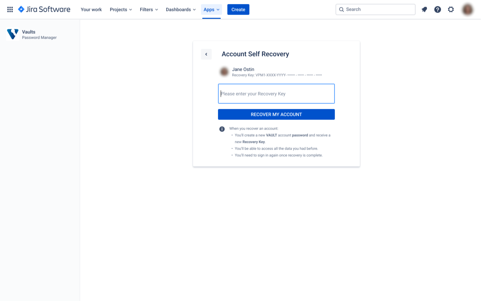Screen dimensions: 481x301
Task: Click the user profile avatar in header
Action: [x=468, y=9]
